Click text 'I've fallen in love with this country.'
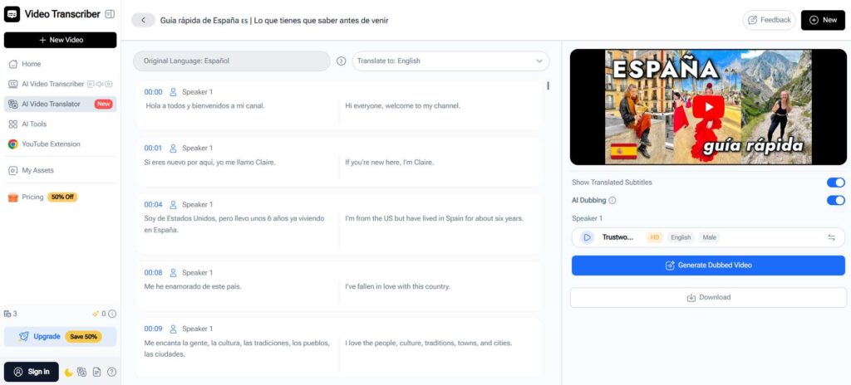 coord(398,286)
